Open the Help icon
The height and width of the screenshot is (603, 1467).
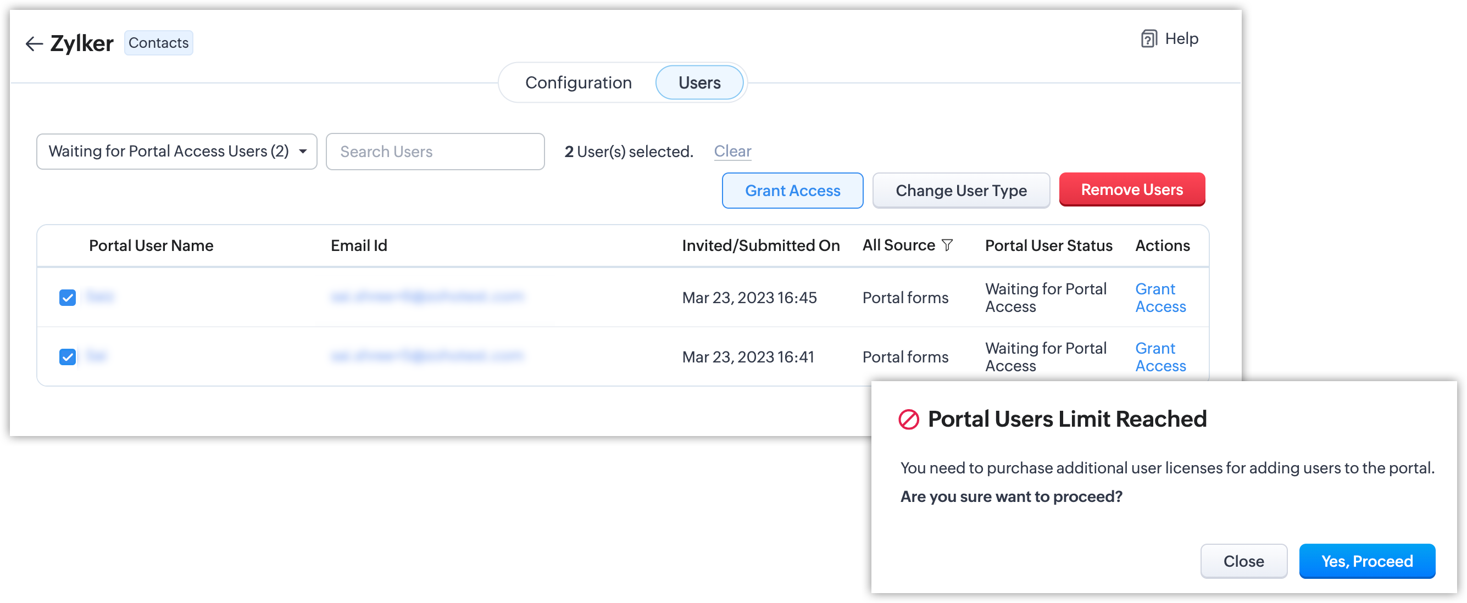pyautogui.click(x=1149, y=39)
